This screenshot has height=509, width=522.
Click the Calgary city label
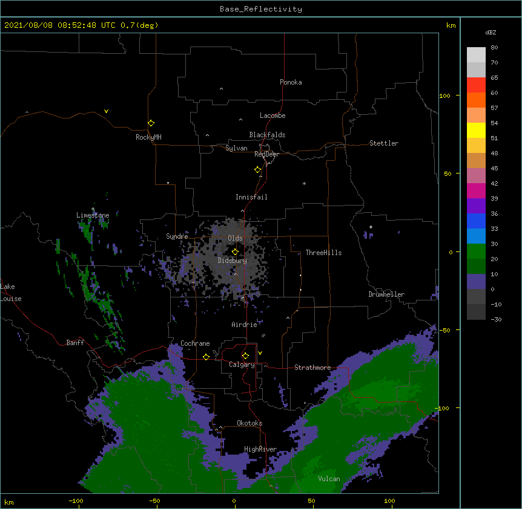(x=242, y=365)
